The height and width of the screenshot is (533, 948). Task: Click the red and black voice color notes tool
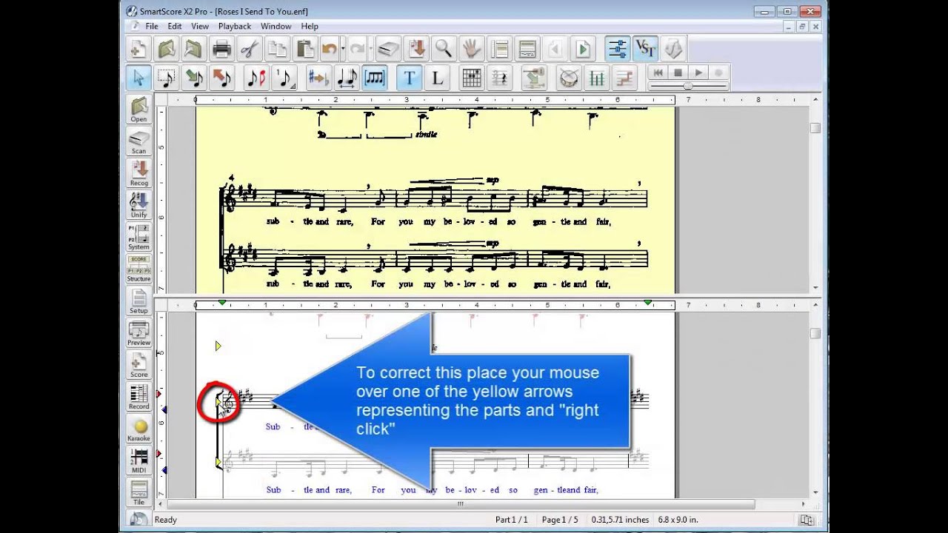coord(256,78)
